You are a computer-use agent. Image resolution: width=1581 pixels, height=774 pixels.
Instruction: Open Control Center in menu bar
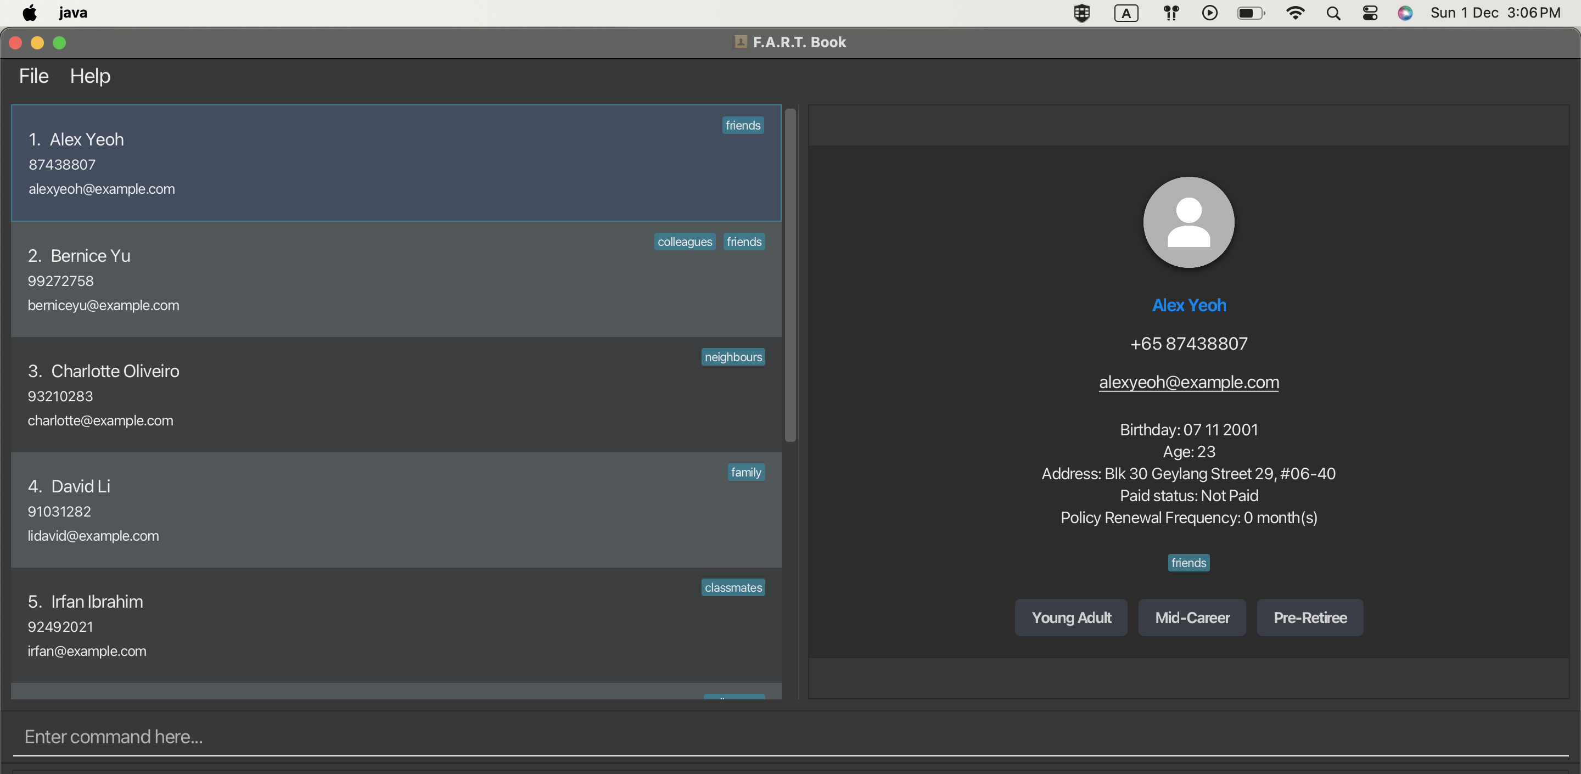coord(1370,13)
